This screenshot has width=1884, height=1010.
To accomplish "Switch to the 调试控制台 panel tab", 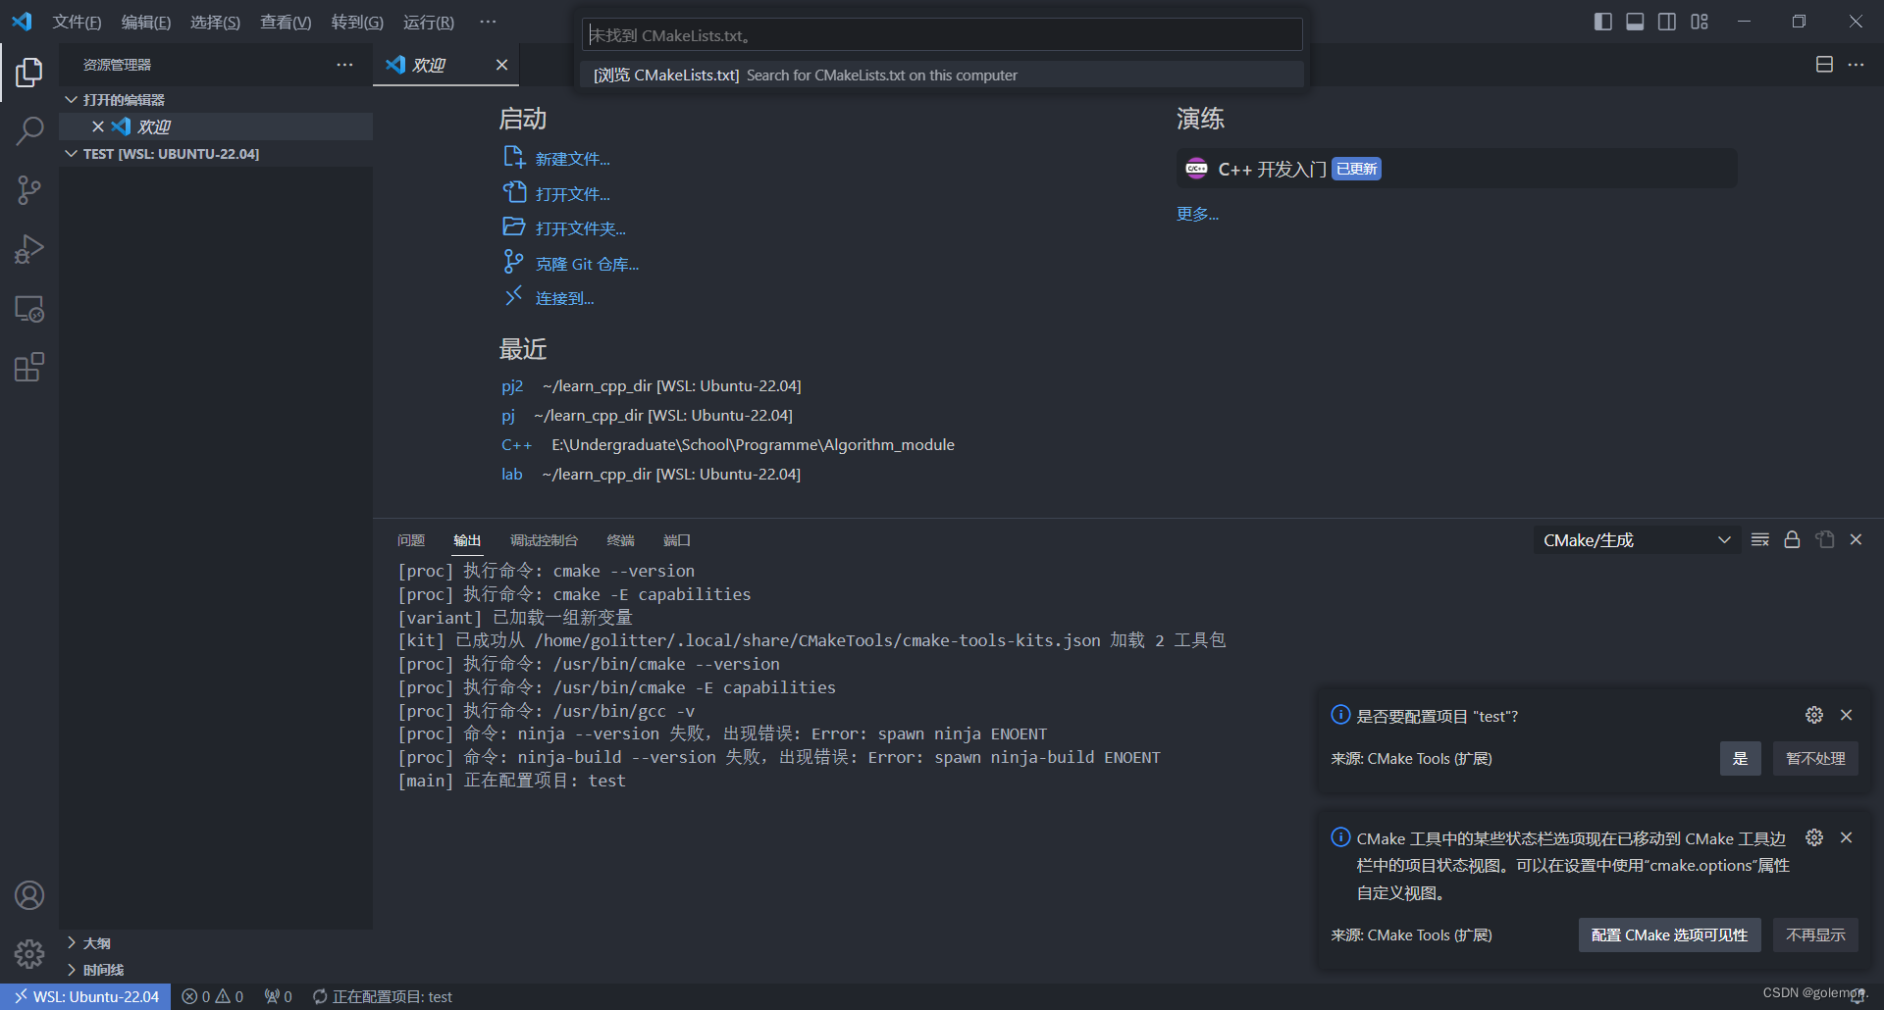I will click(x=544, y=540).
